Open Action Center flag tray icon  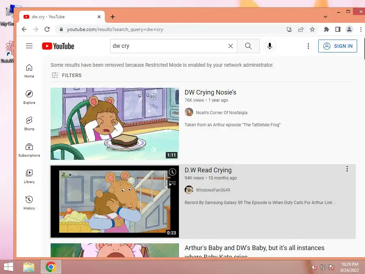(331, 267)
